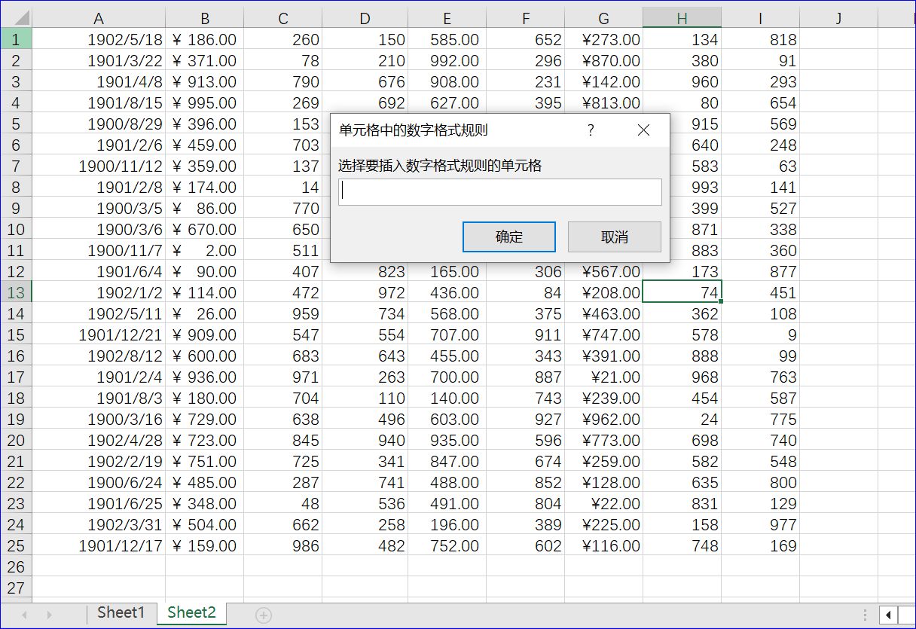The height and width of the screenshot is (629, 916).
Task: Click the tab bar splitter dots handle
Action: (x=866, y=615)
